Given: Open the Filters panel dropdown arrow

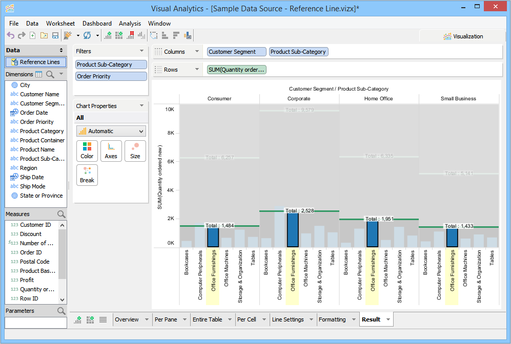Looking at the screenshot, I should tap(141, 51).
